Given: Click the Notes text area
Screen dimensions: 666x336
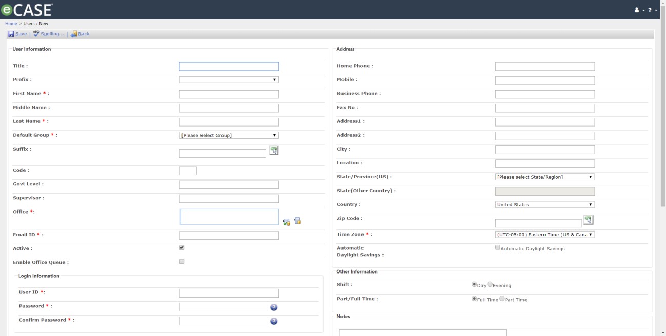Looking at the screenshot, I should click(423, 332).
